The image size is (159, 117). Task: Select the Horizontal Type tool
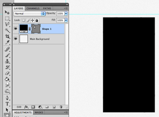[x=7, y=104]
